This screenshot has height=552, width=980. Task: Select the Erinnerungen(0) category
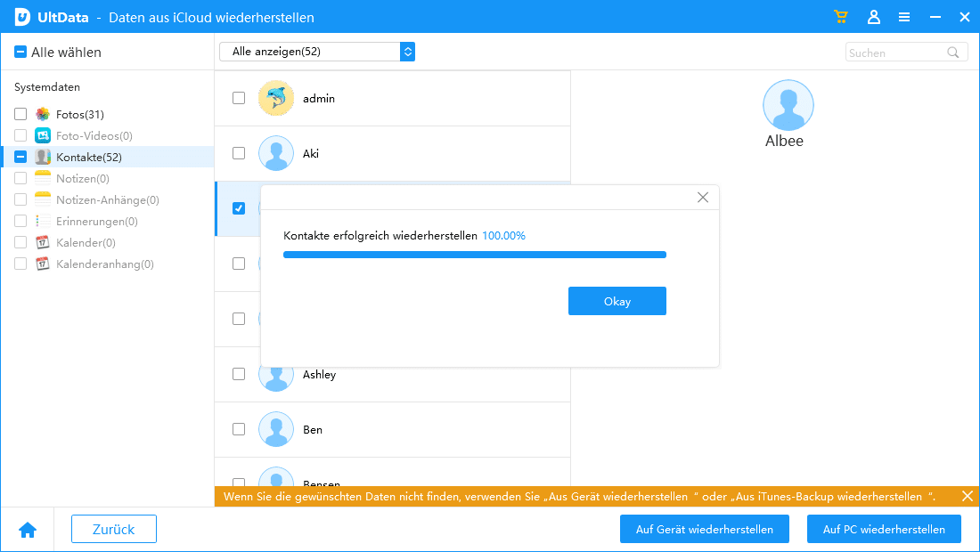tap(97, 221)
